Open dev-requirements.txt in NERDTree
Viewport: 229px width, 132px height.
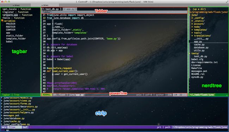[x=204, y=62]
